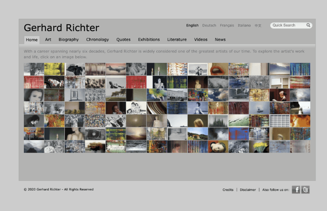Navigate to Exhibitions
327x211 pixels.
click(x=149, y=40)
